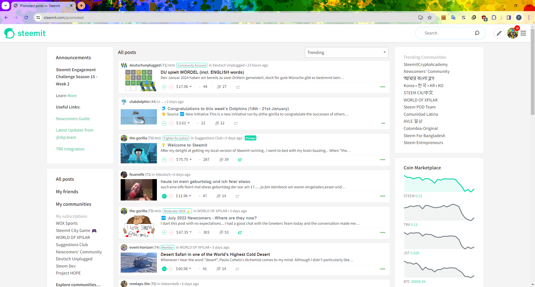Open WOX Sports subscription
Viewport: 535px width, 287px height.
(x=67, y=223)
